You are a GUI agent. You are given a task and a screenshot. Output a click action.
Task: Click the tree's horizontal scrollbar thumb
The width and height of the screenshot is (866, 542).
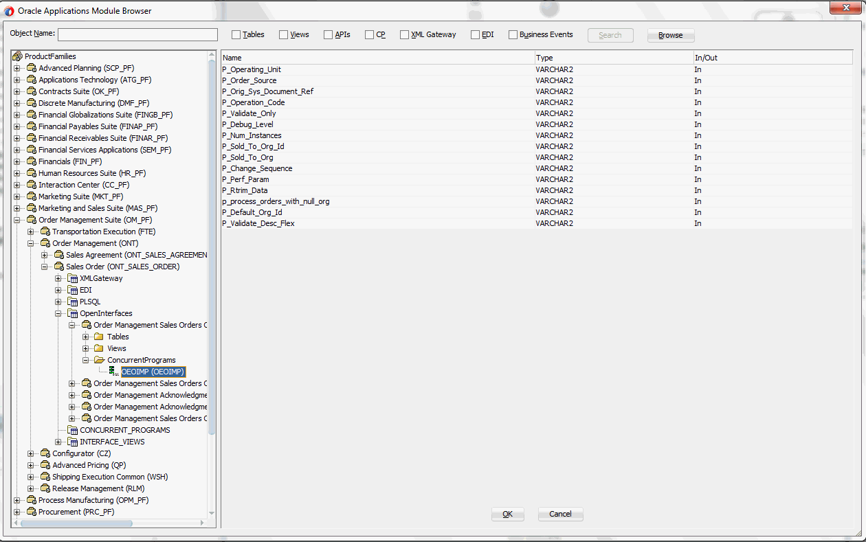click(76, 523)
